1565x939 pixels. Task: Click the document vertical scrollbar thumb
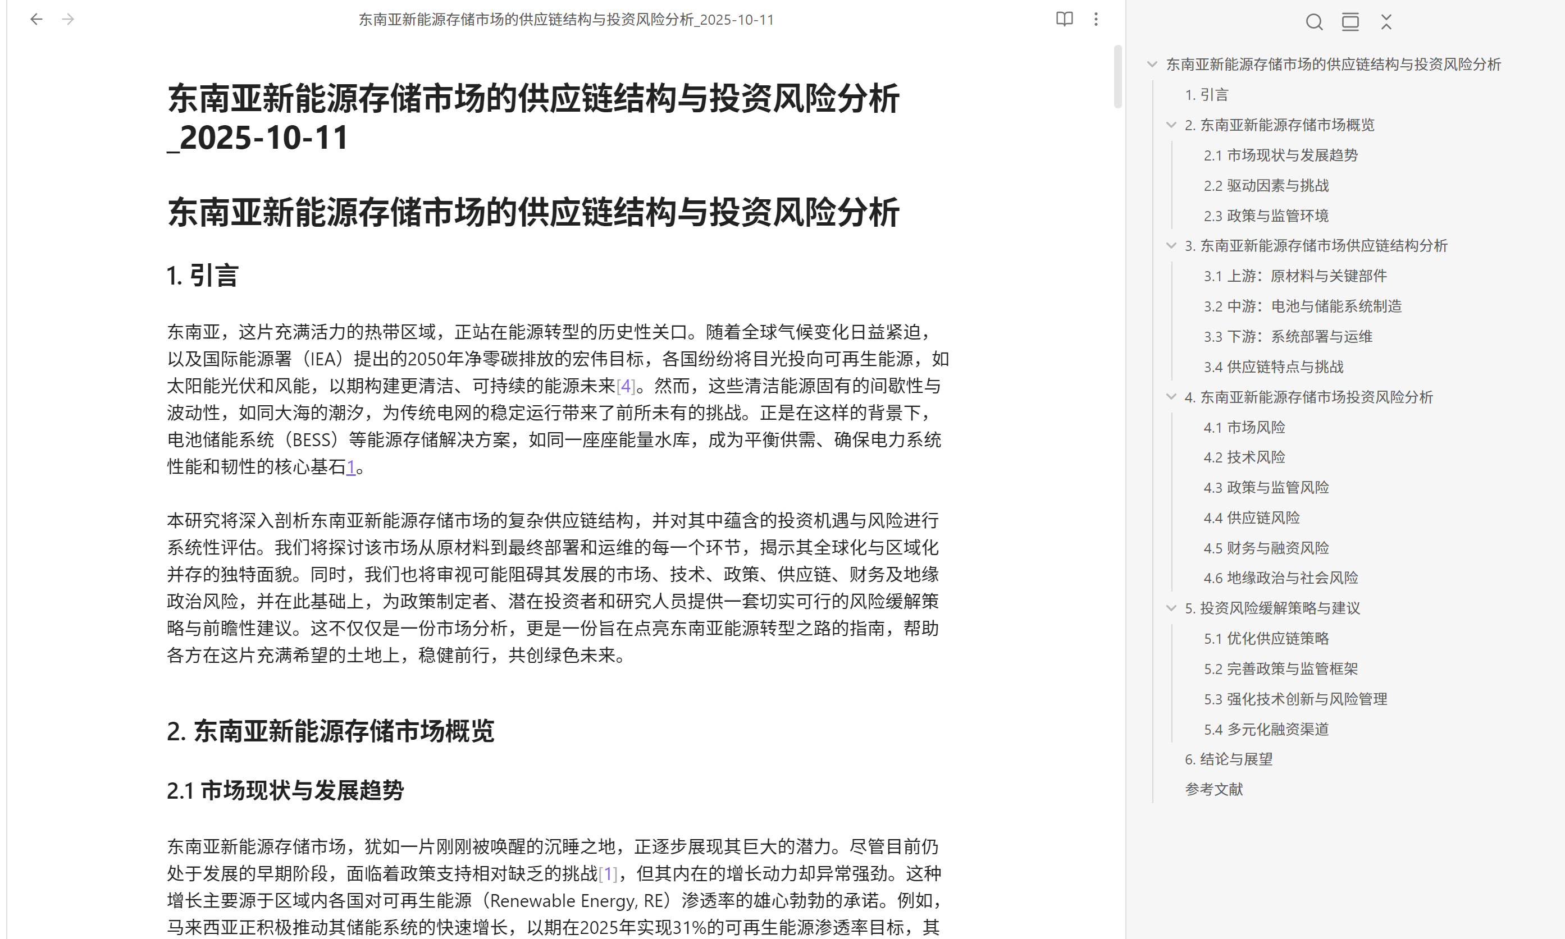pyautogui.click(x=1117, y=76)
